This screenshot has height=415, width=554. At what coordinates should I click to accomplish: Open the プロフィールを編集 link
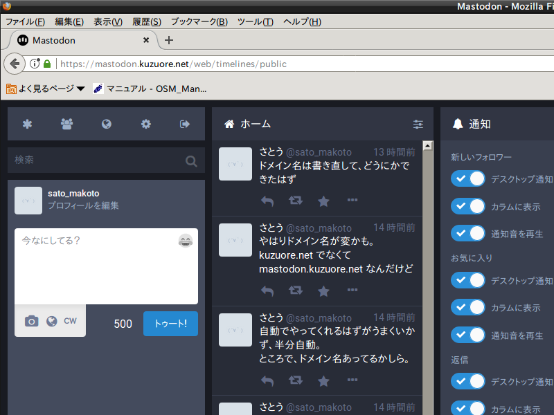[83, 205]
